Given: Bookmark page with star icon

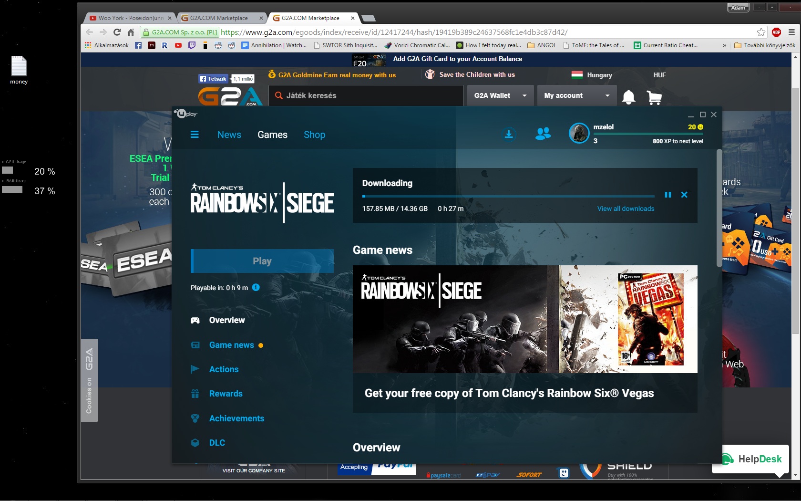Looking at the screenshot, I should click(761, 32).
